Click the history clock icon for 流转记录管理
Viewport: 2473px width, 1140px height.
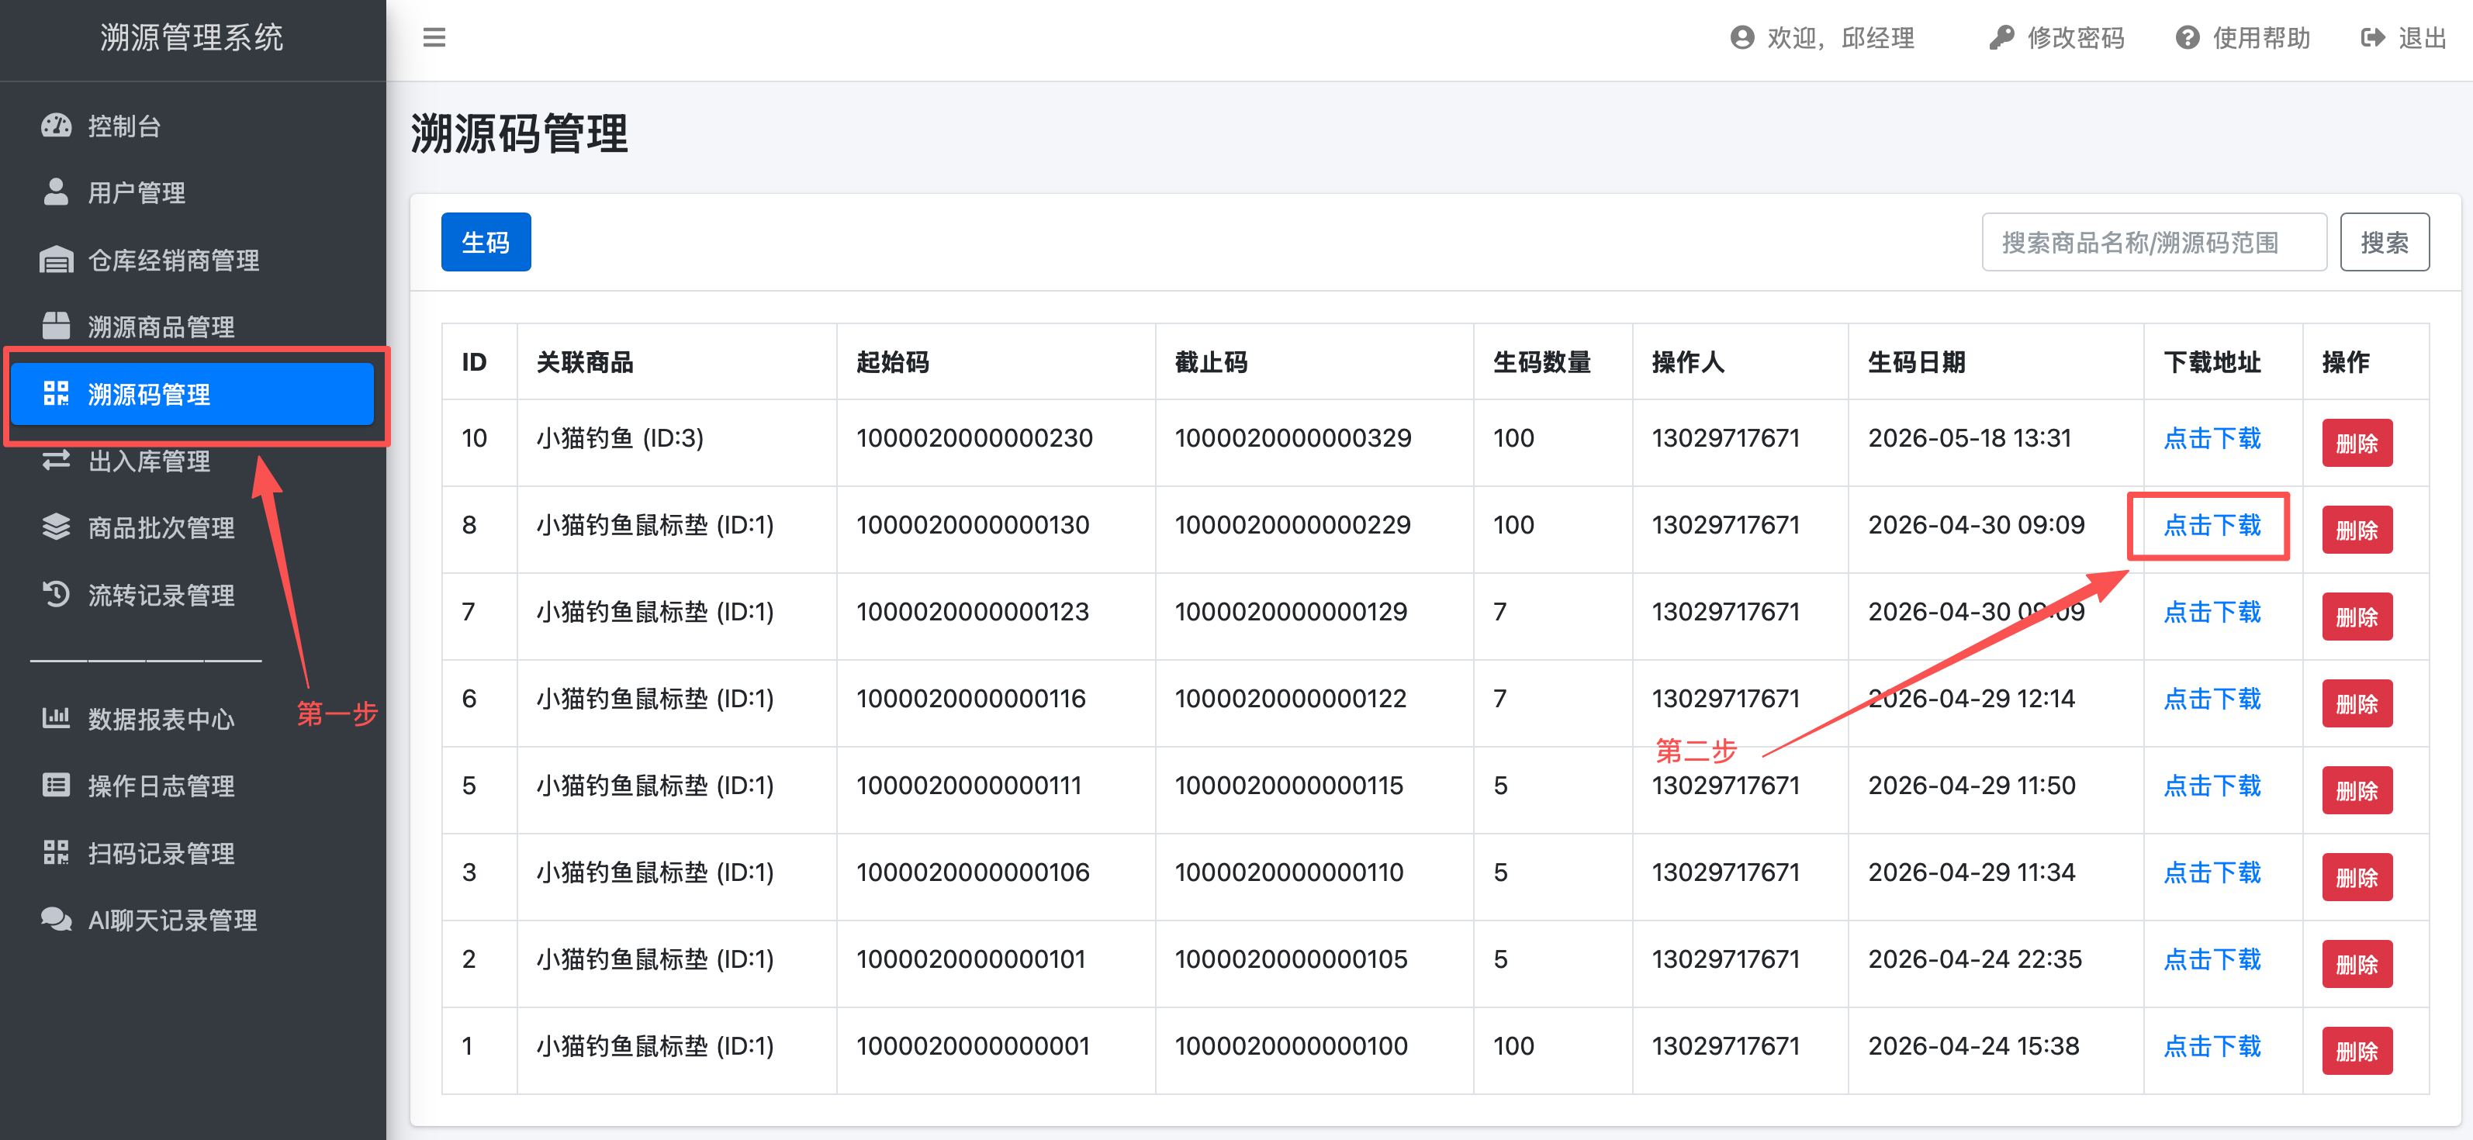point(57,594)
